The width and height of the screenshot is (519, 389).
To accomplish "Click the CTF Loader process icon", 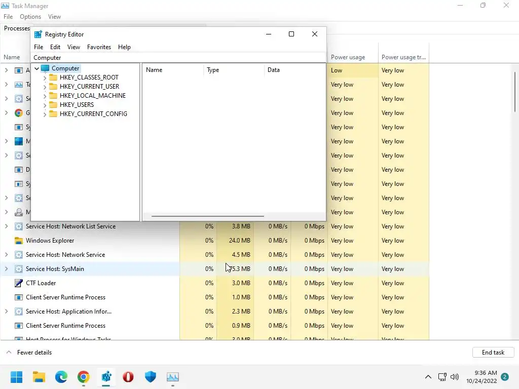I will 19,283.
